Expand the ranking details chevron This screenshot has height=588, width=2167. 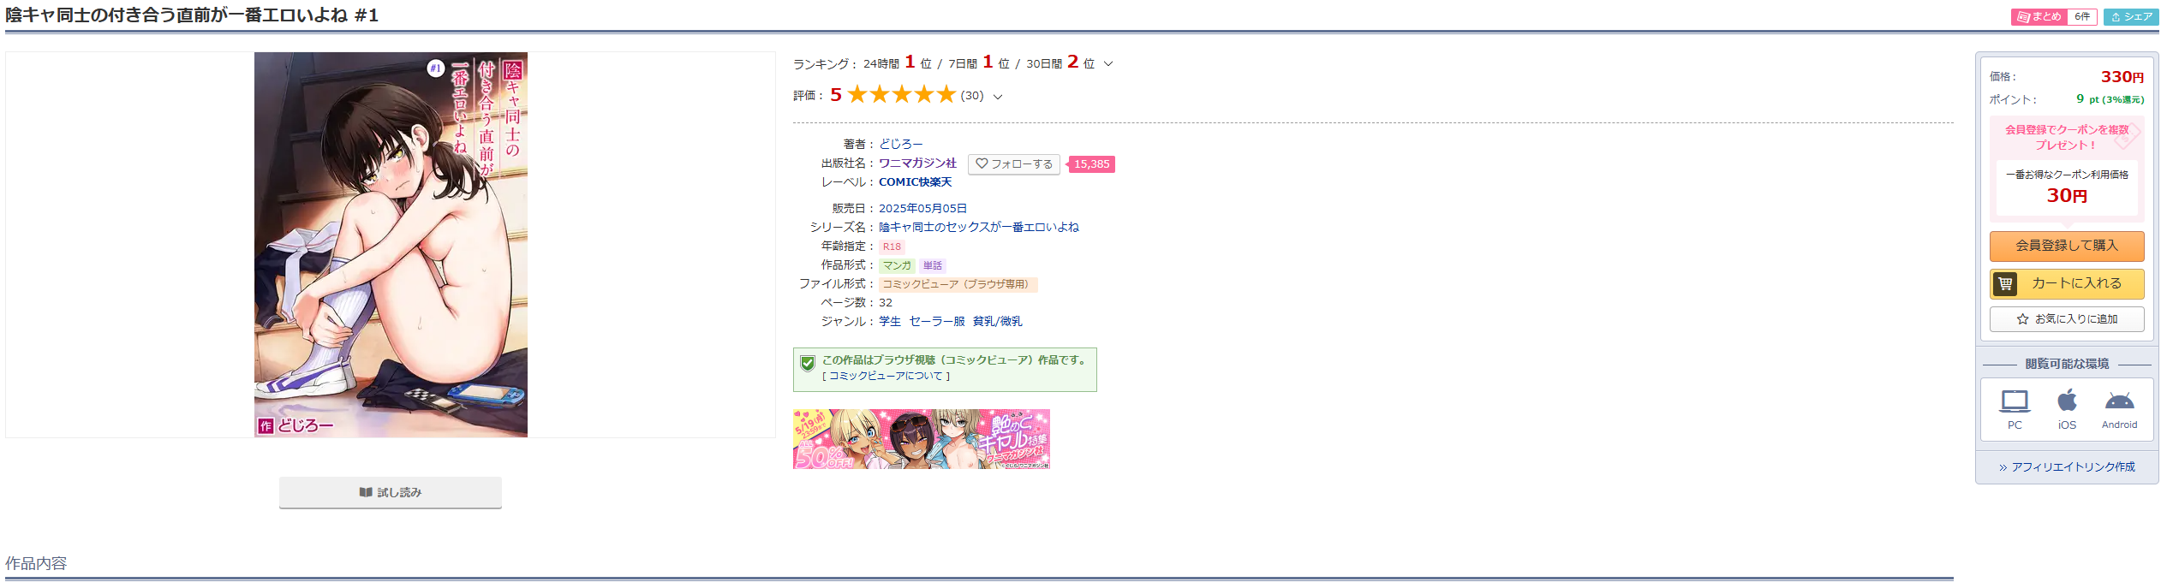coord(1108,63)
